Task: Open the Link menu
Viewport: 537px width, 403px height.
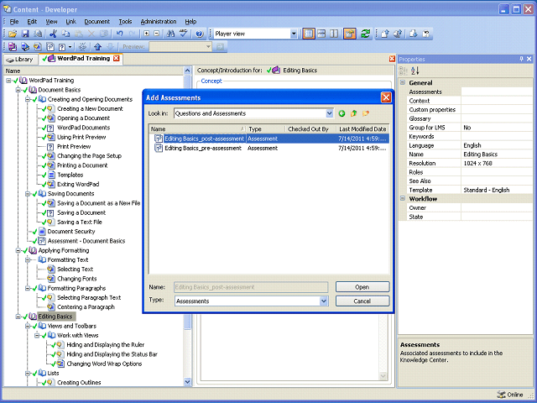Action: (x=70, y=22)
